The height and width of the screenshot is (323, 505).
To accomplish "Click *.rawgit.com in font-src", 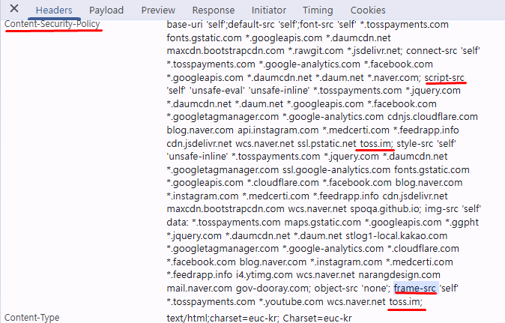I will [x=315, y=51].
